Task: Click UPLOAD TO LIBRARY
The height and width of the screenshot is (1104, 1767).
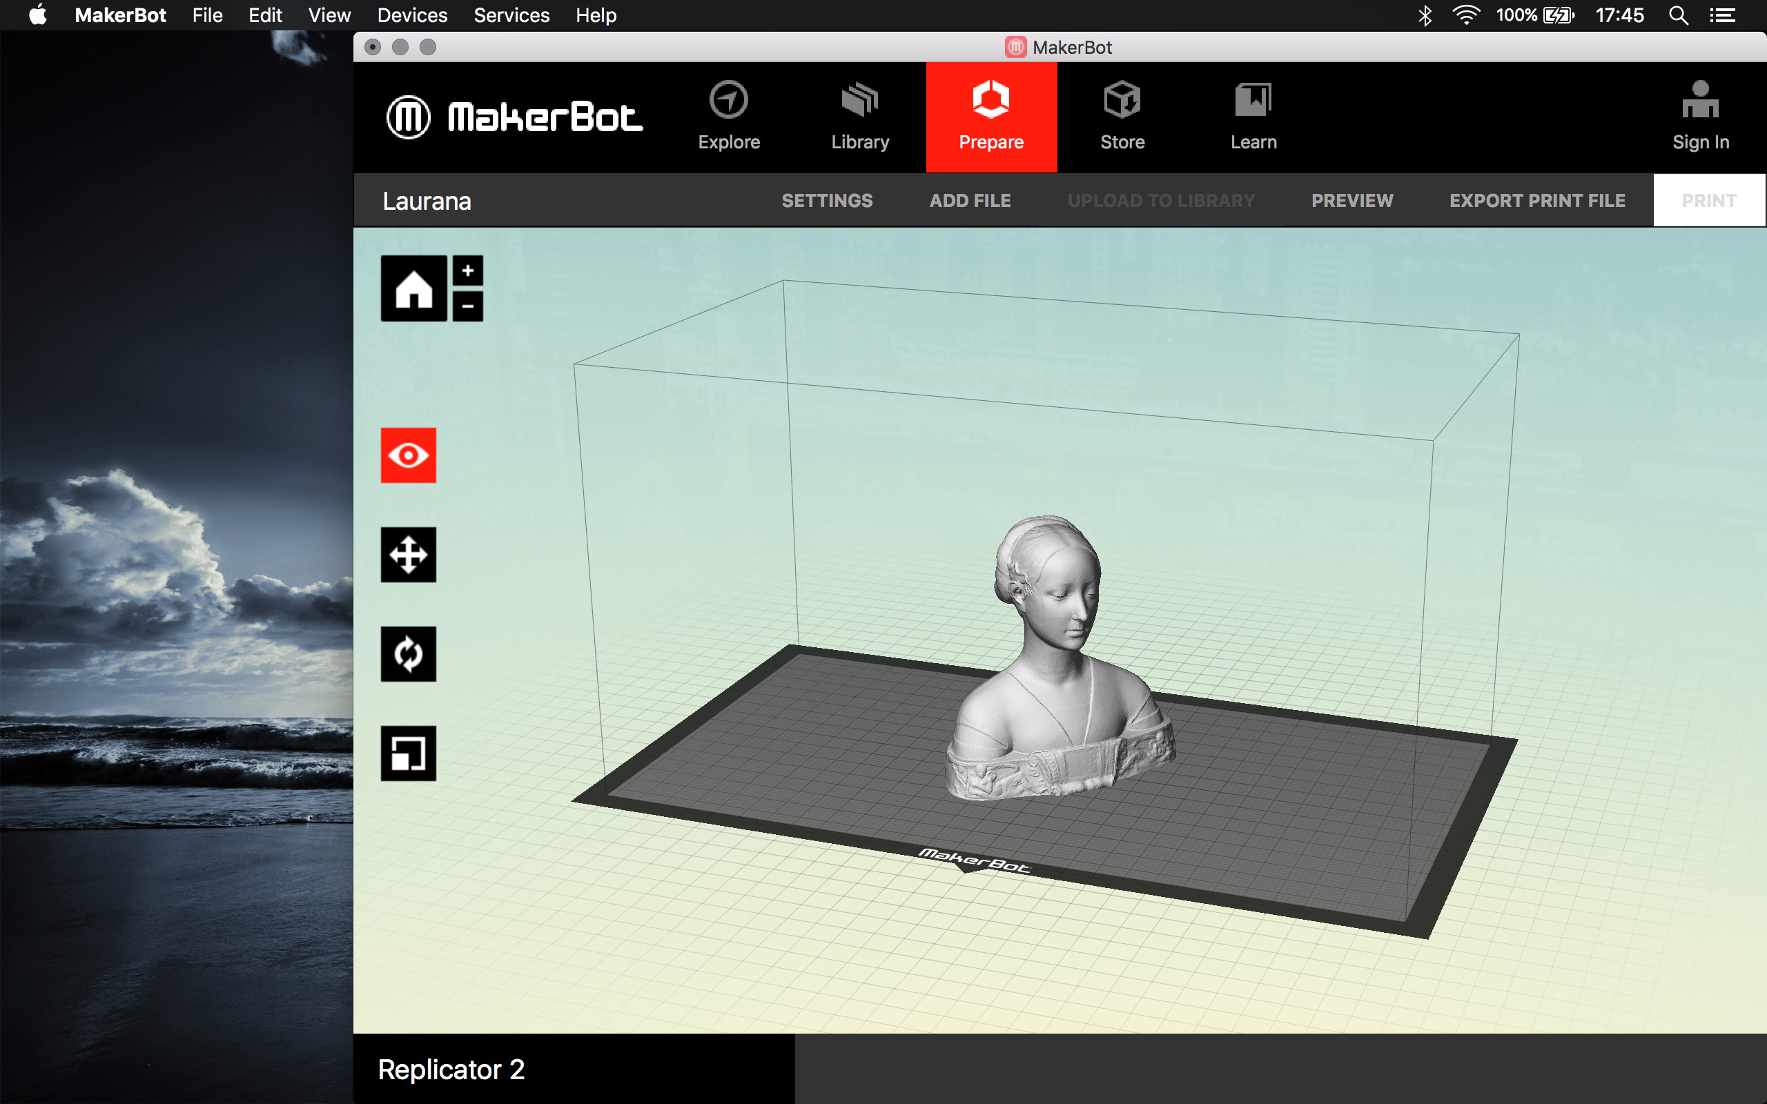Action: click(1161, 201)
